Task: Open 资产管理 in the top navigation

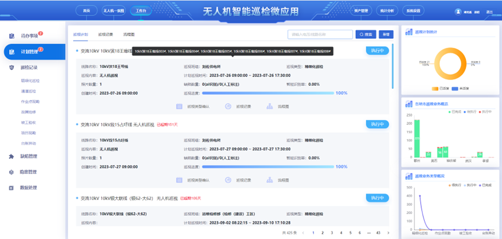Action: tap(361, 10)
